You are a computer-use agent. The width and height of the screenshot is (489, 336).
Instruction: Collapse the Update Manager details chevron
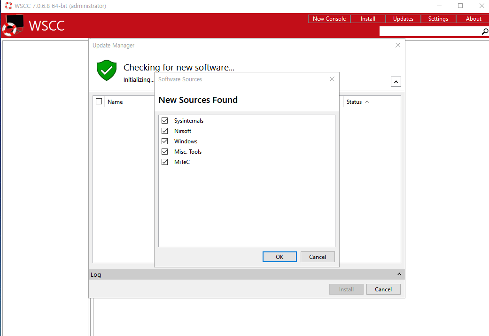[x=396, y=82]
